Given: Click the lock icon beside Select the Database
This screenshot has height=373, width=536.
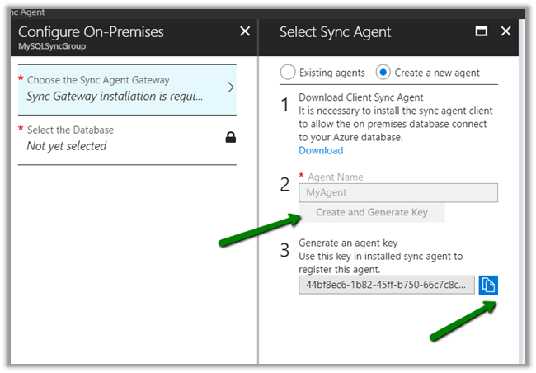Looking at the screenshot, I should (231, 138).
